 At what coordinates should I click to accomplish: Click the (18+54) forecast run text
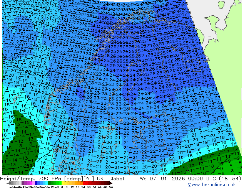(230, 179)
